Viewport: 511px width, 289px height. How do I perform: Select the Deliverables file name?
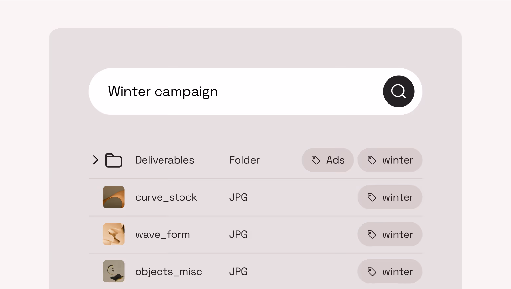[x=165, y=160]
